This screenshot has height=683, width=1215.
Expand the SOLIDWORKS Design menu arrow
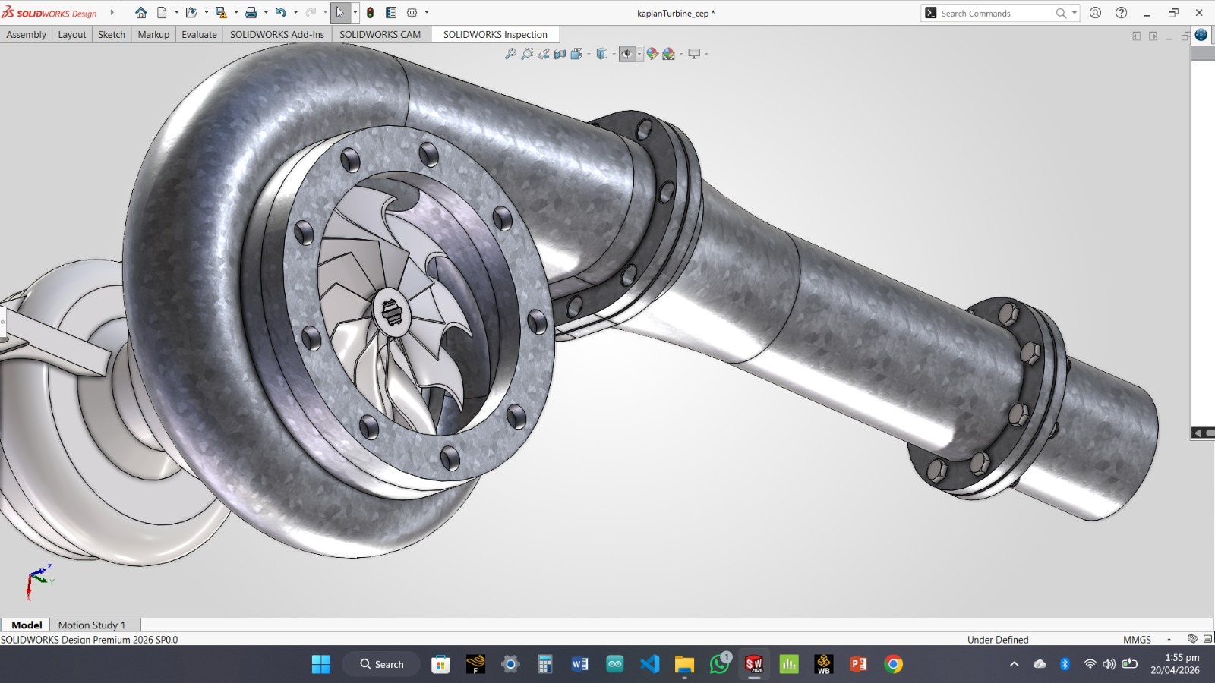tap(112, 13)
